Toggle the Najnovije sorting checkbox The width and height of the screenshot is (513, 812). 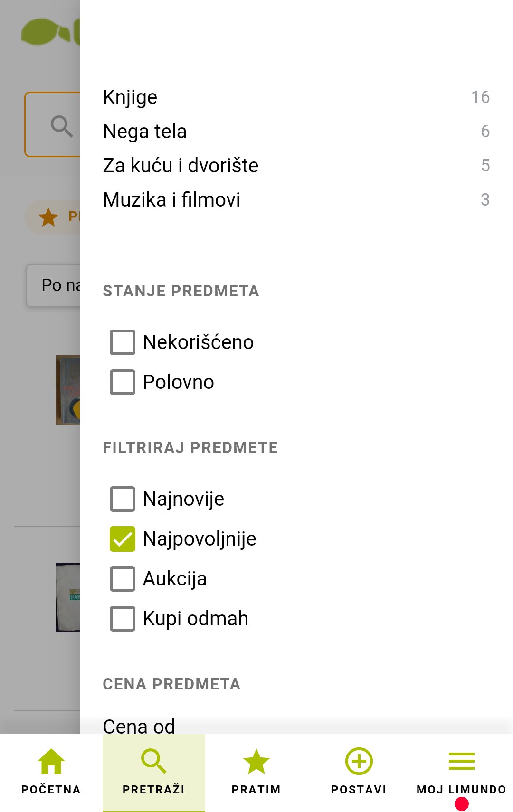click(x=122, y=499)
